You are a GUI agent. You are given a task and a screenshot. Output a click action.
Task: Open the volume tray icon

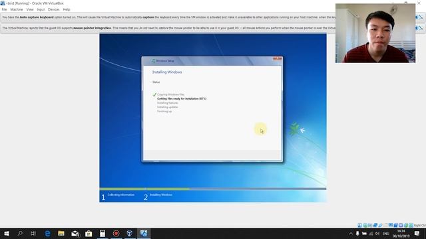[377, 233]
